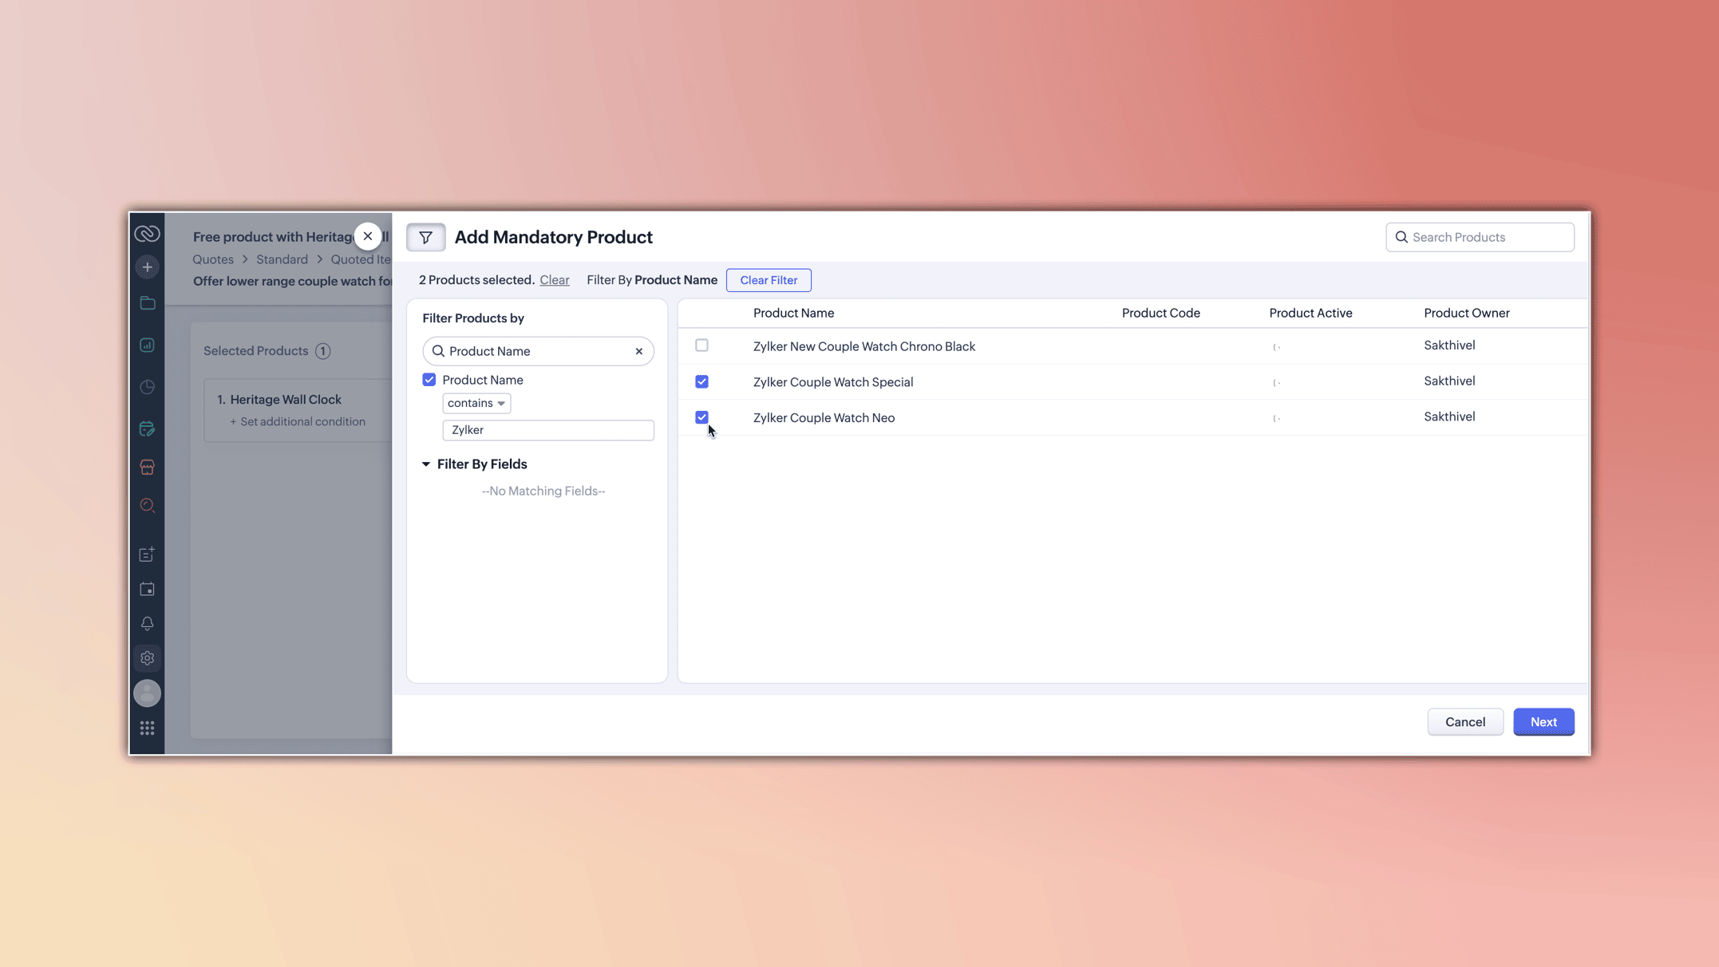This screenshot has width=1719, height=967.
Task: Open the folder icon in sidebar
Action: pos(147,303)
